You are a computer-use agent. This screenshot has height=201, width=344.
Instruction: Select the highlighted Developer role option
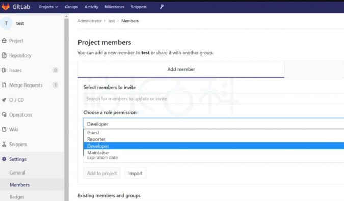pyautogui.click(x=214, y=146)
